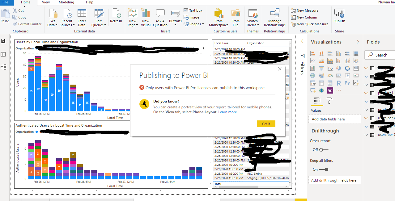Open the Edit Queries dropdown

point(105,25)
